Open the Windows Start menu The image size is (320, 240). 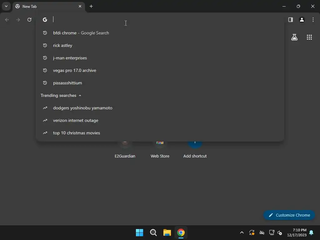point(140,232)
